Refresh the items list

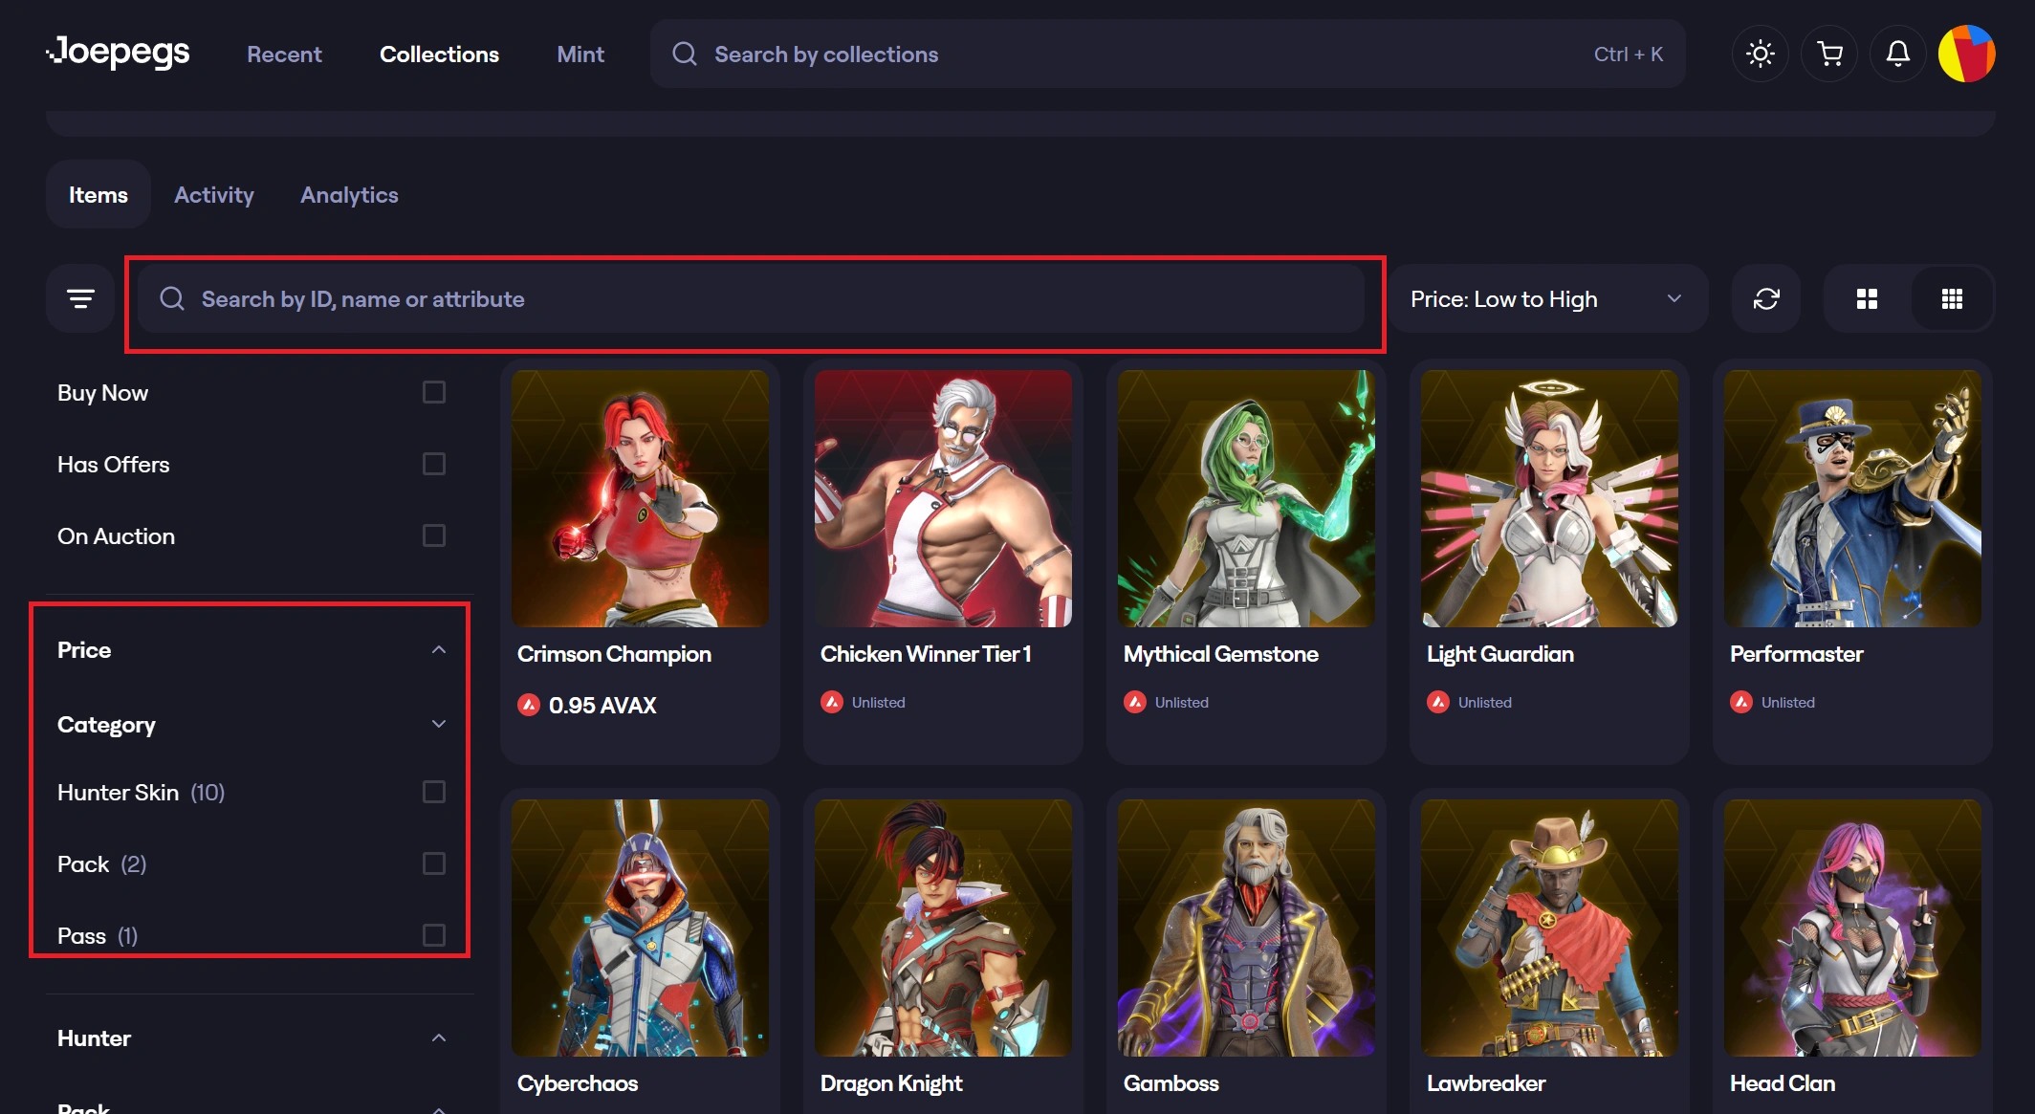click(1765, 299)
